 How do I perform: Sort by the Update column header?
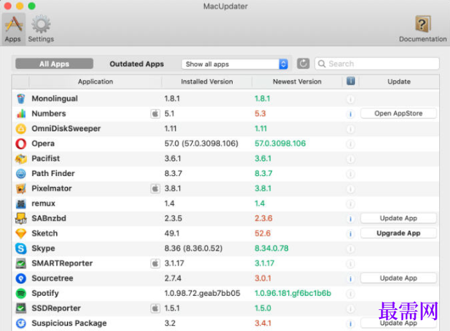pyautogui.click(x=399, y=82)
